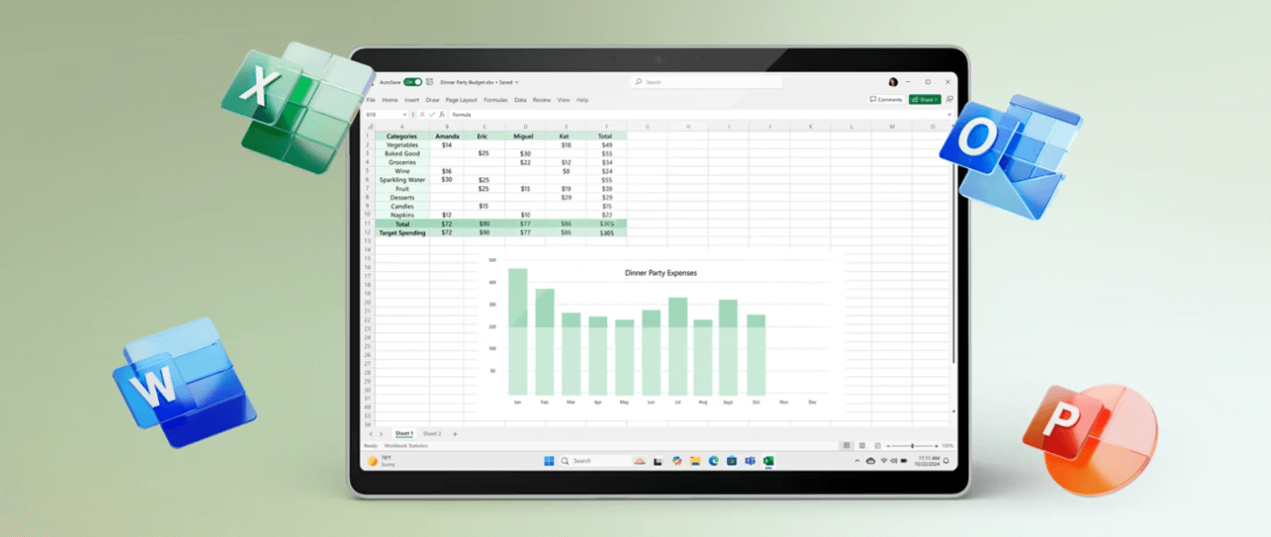This screenshot has width=1271, height=537.
Task: Open the Draw ribbon tab
Action: coord(433,100)
